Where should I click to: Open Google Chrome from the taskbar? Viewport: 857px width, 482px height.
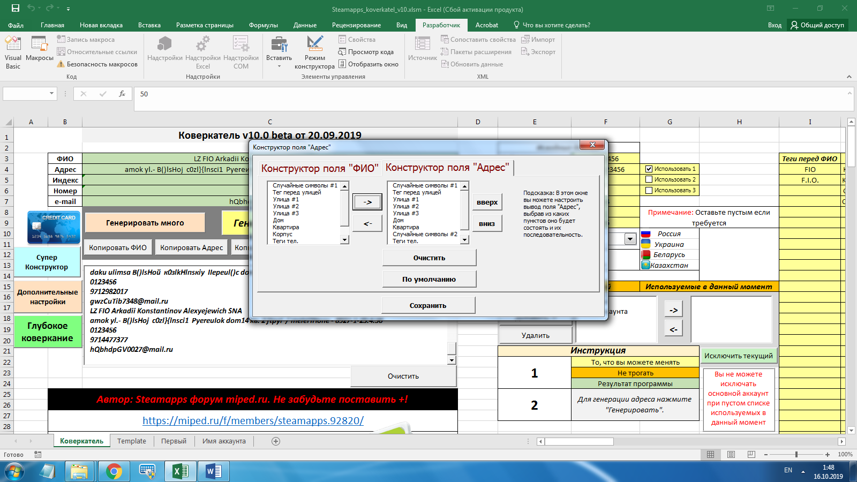pyautogui.click(x=114, y=471)
